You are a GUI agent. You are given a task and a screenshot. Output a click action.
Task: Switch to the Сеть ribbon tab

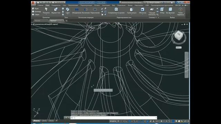point(65,6)
